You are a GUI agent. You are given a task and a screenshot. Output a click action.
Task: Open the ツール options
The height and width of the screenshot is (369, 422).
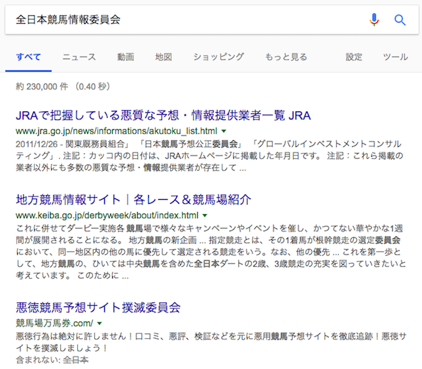pos(396,57)
